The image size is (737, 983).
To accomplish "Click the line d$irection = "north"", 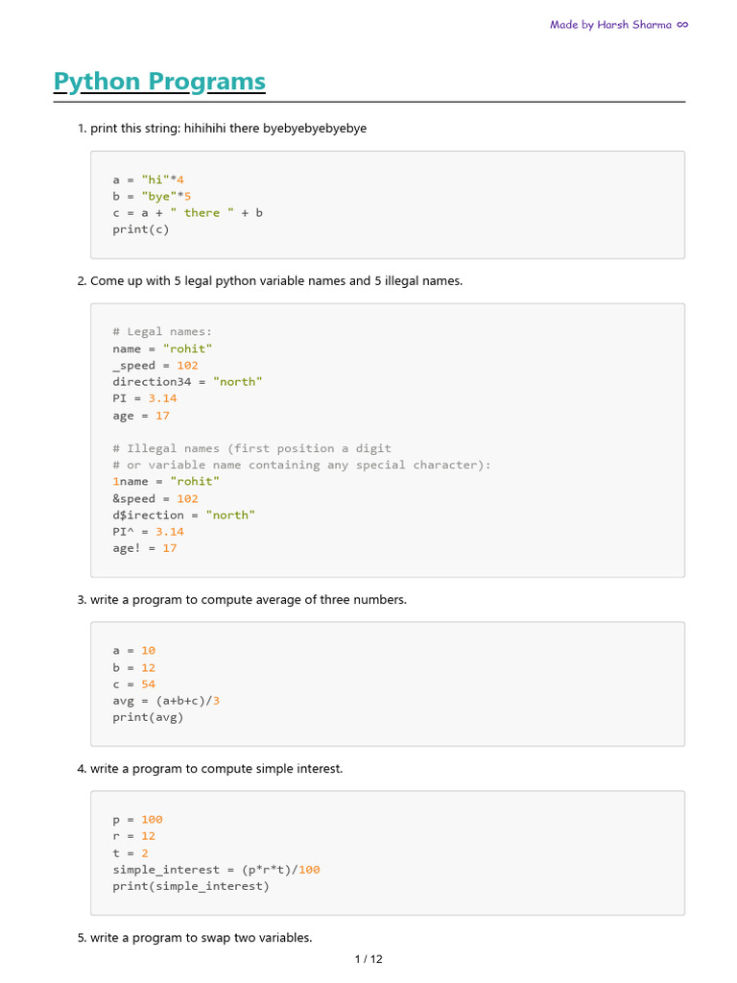I will point(184,515).
